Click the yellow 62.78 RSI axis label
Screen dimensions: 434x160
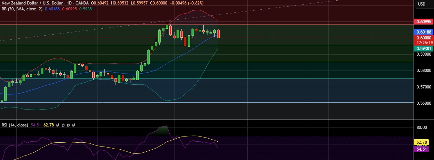click(x=422, y=142)
